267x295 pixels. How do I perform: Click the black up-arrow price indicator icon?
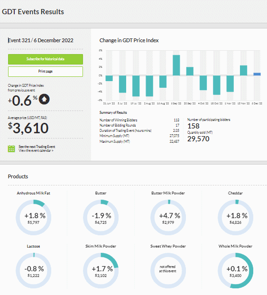click(44, 99)
